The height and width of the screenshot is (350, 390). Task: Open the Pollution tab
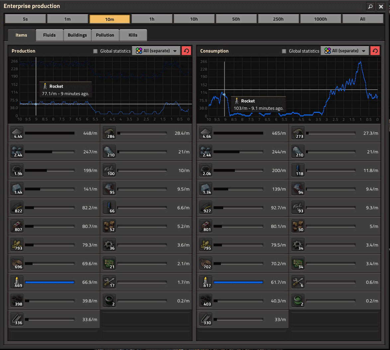pyautogui.click(x=105, y=35)
